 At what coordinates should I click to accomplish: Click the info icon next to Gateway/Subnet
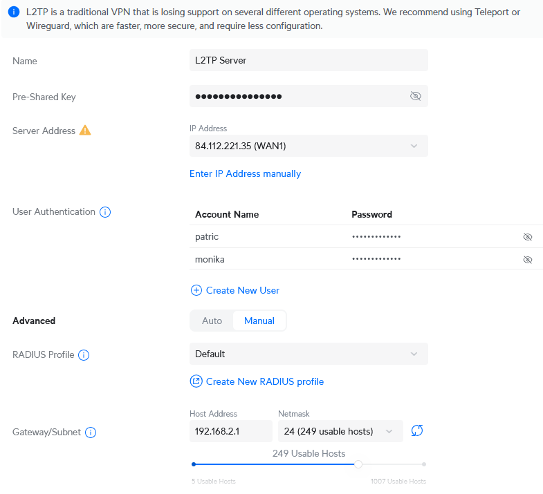[x=91, y=433]
